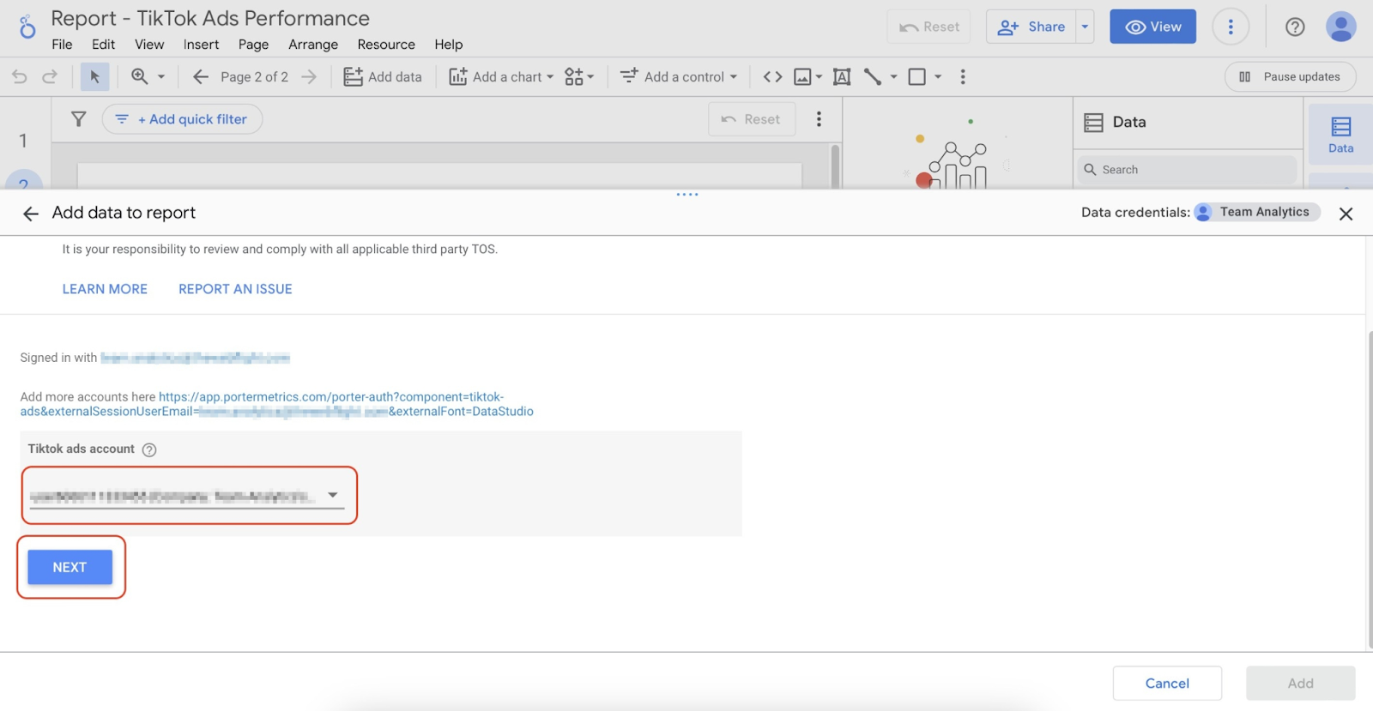Image resolution: width=1373 pixels, height=711 pixels.
Task: Open the Edit menu
Action: pos(103,45)
